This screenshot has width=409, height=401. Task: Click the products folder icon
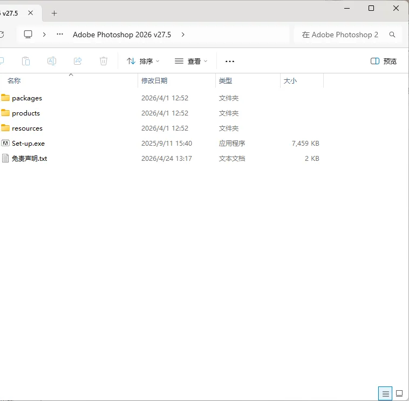click(x=5, y=113)
